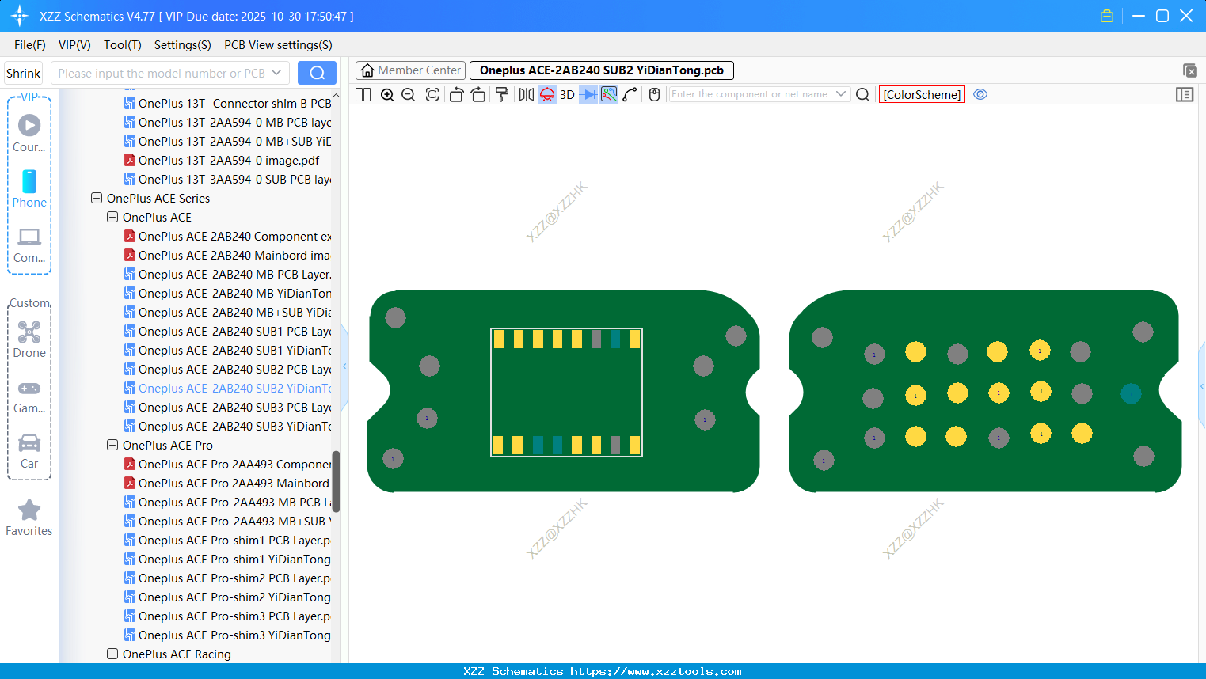Viewport: 1206px width, 679px height.
Task: Click the file tree scrollbar thumb
Action: click(336, 481)
